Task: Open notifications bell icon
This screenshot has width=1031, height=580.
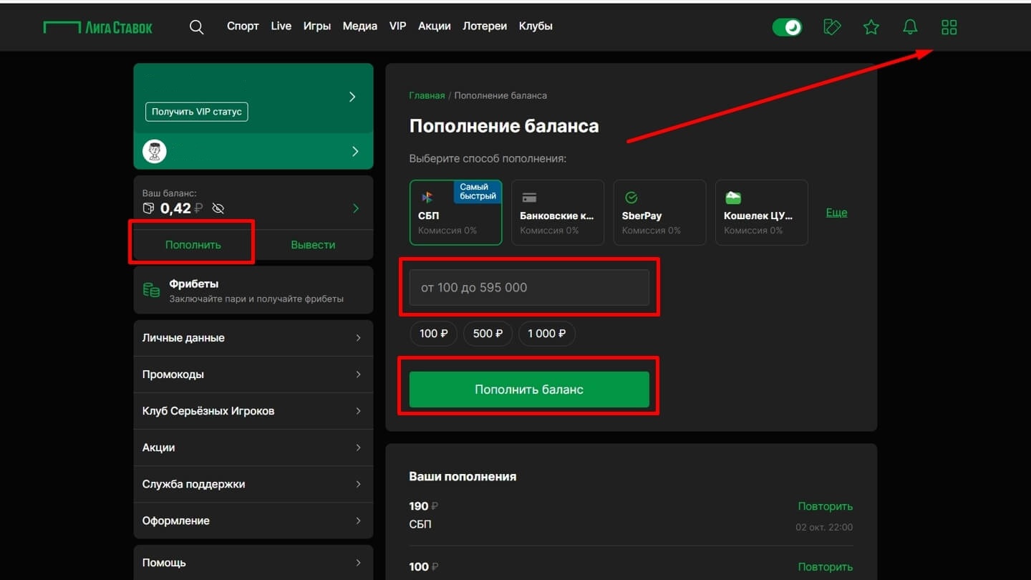Action: coord(910,27)
